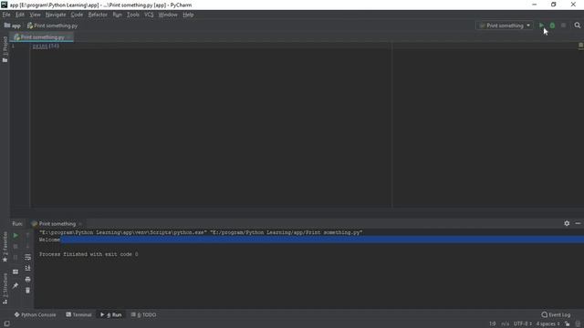The image size is (584, 328).
Task: Click the Restore Layout icon in Run panel
Action: pos(16,272)
